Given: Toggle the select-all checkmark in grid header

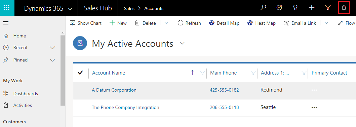Looking at the screenshot, I should [x=80, y=73].
